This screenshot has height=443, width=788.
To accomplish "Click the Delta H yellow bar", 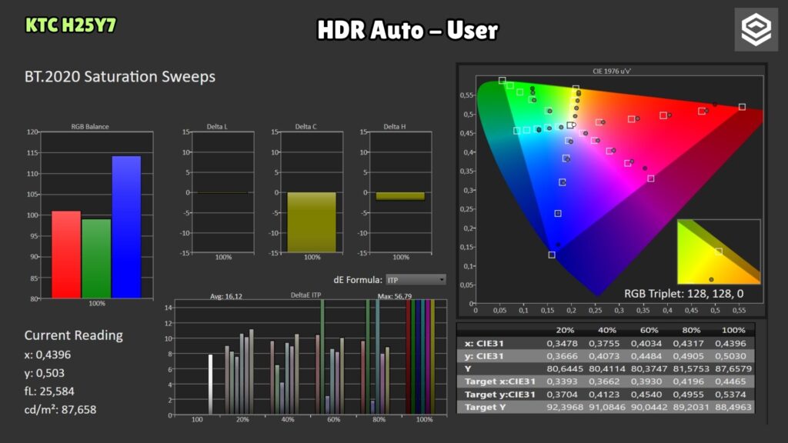I will click(x=400, y=196).
